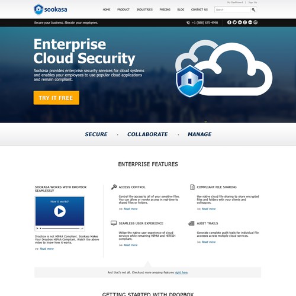296x296 pixels.
Task: Click Read more under Audit Trails
Action: point(209,242)
